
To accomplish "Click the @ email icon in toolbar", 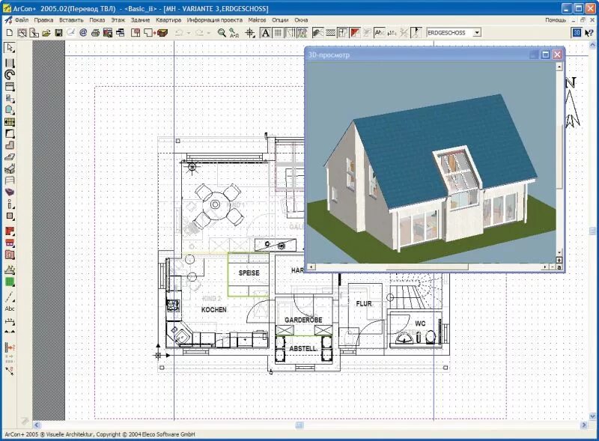I will (x=83, y=33).
